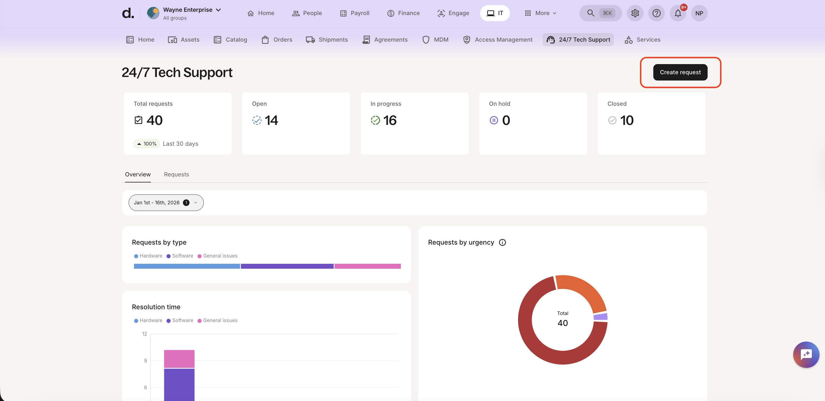Image resolution: width=825 pixels, height=401 pixels.
Task: Click the urgency info icon
Action: click(502, 242)
